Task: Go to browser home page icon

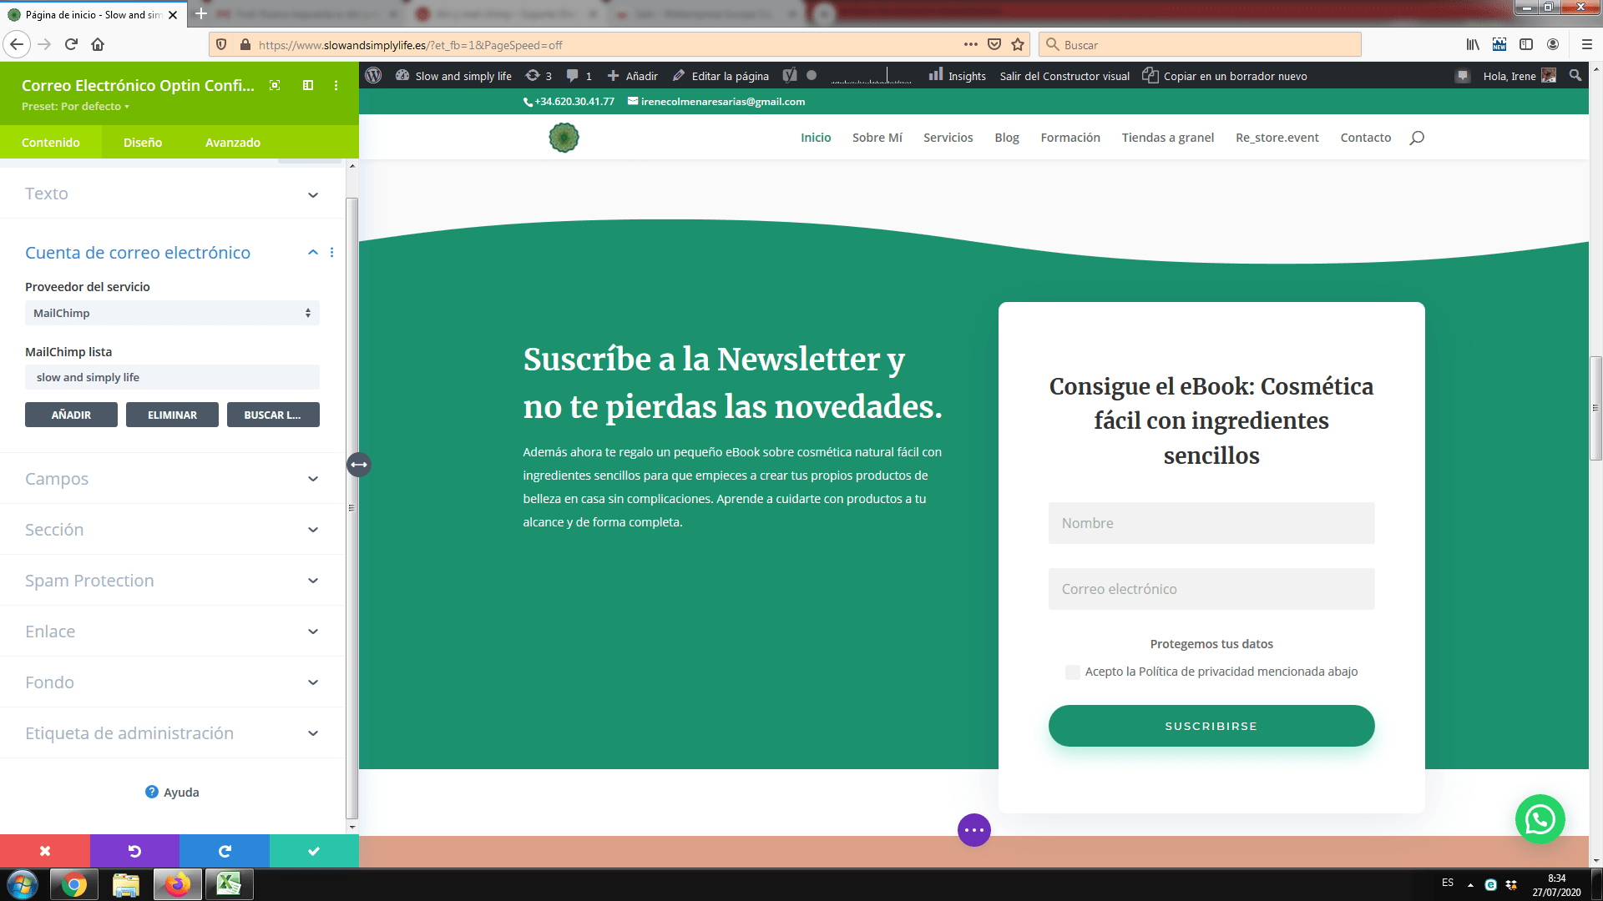Action: pyautogui.click(x=98, y=44)
